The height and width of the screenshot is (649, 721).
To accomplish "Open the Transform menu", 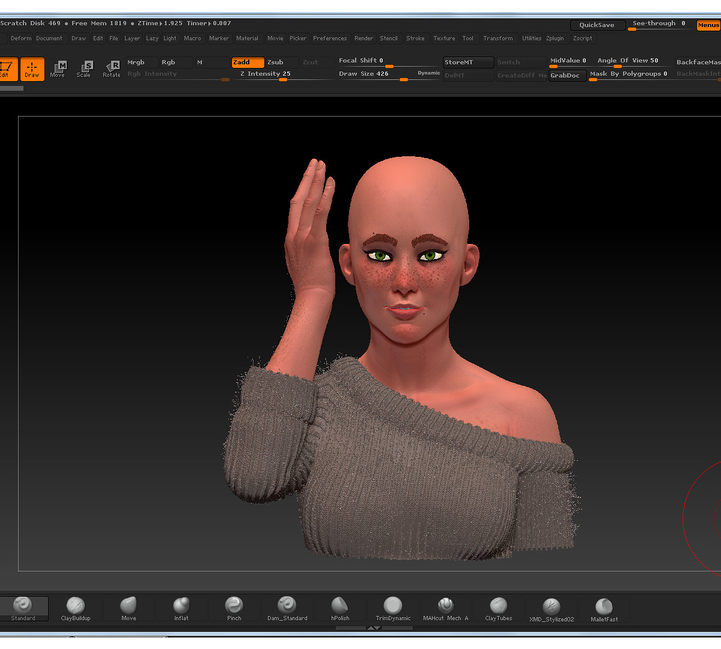I will click(x=498, y=38).
